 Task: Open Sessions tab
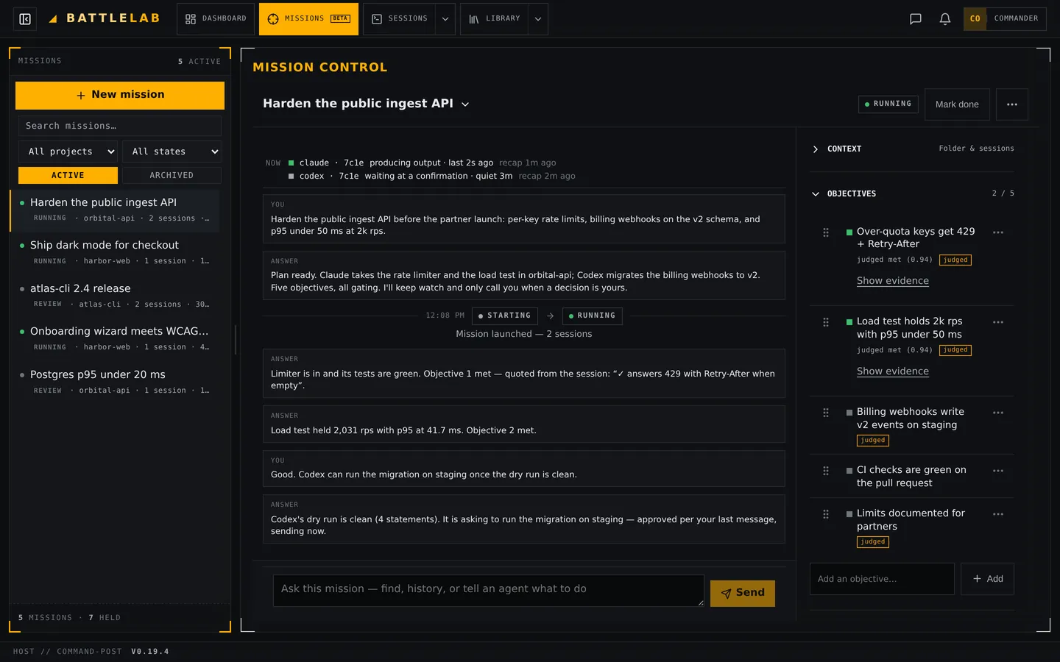400,19
